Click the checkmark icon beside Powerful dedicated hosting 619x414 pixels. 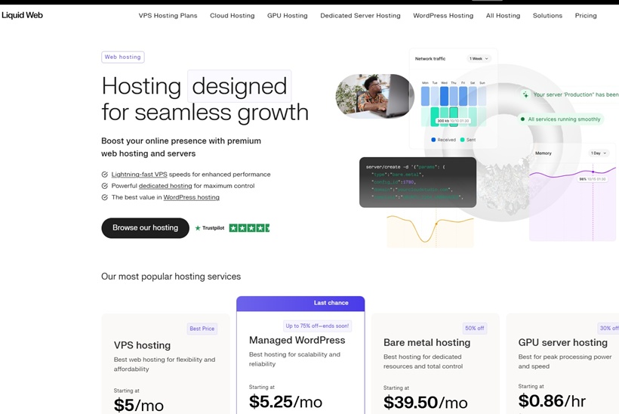(x=105, y=186)
